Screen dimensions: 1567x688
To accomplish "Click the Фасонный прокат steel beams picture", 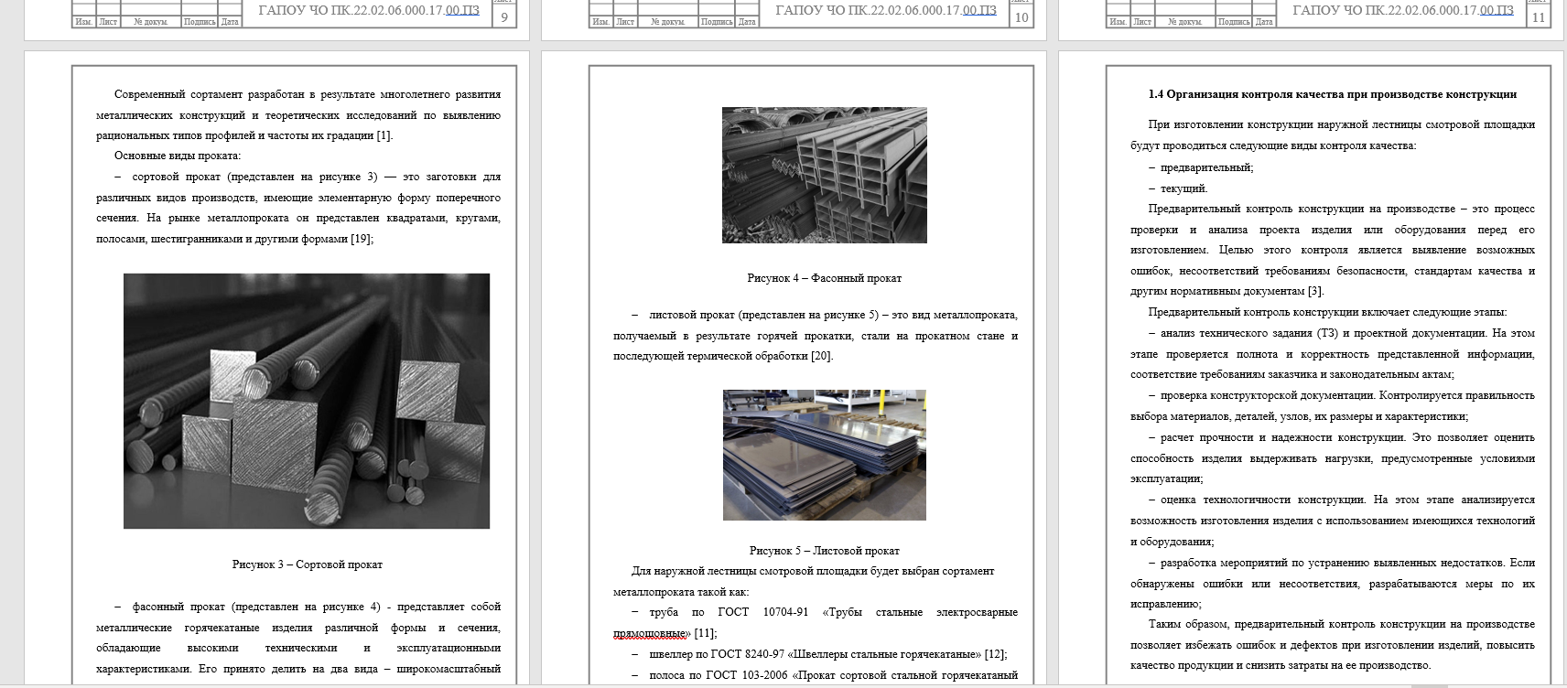I will coord(824,175).
